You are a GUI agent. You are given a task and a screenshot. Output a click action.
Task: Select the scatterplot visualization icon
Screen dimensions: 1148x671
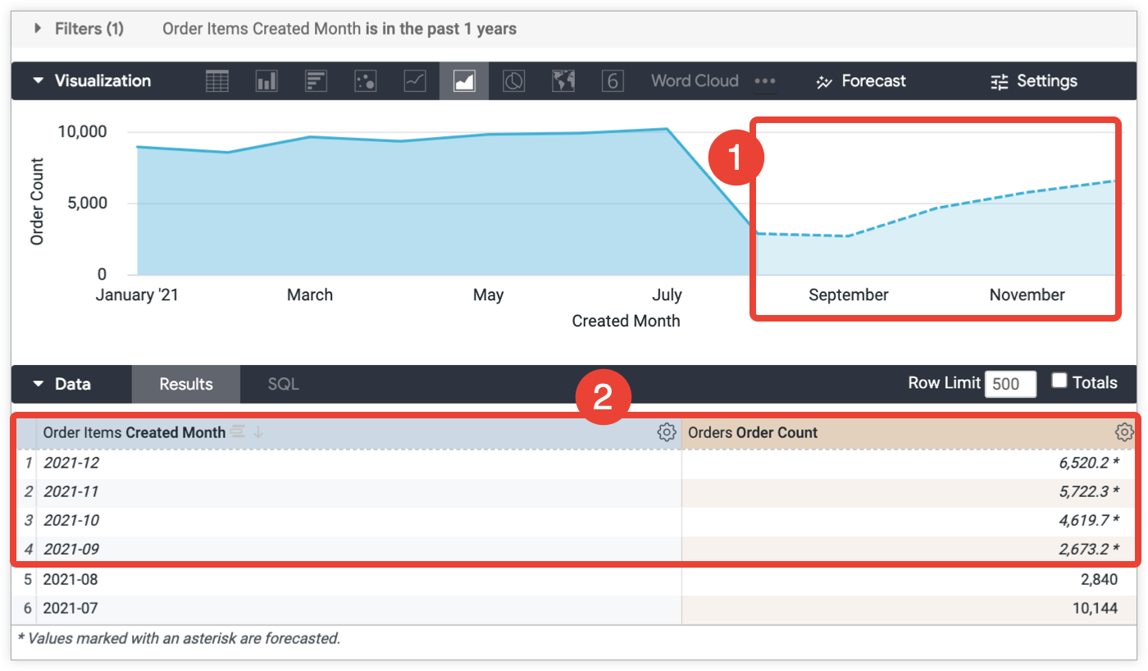point(365,81)
